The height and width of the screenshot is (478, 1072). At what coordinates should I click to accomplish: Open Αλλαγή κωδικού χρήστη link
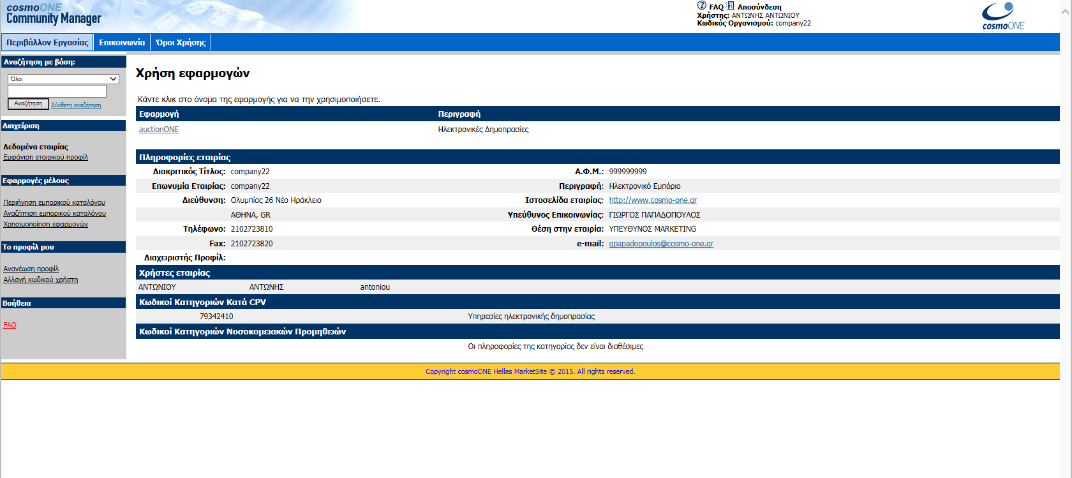pos(41,280)
